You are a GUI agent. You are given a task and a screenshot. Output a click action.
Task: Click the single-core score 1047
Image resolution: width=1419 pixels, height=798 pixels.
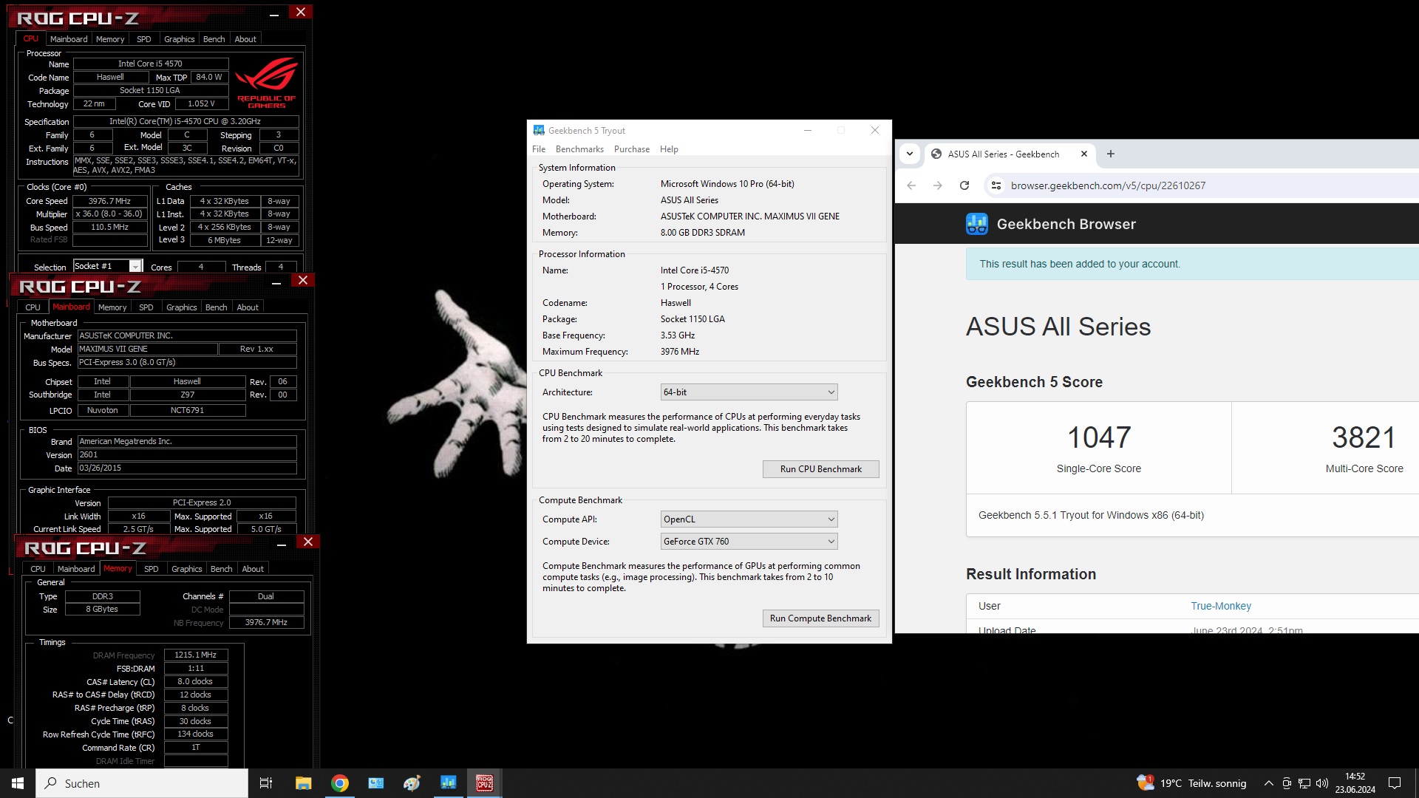coord(1098,437)
